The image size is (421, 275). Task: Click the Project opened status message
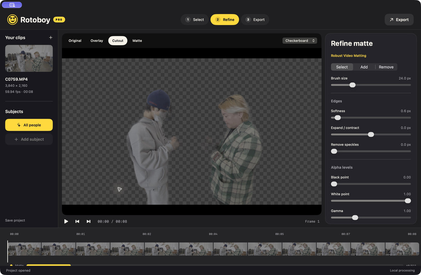click(x=18, y=270)
